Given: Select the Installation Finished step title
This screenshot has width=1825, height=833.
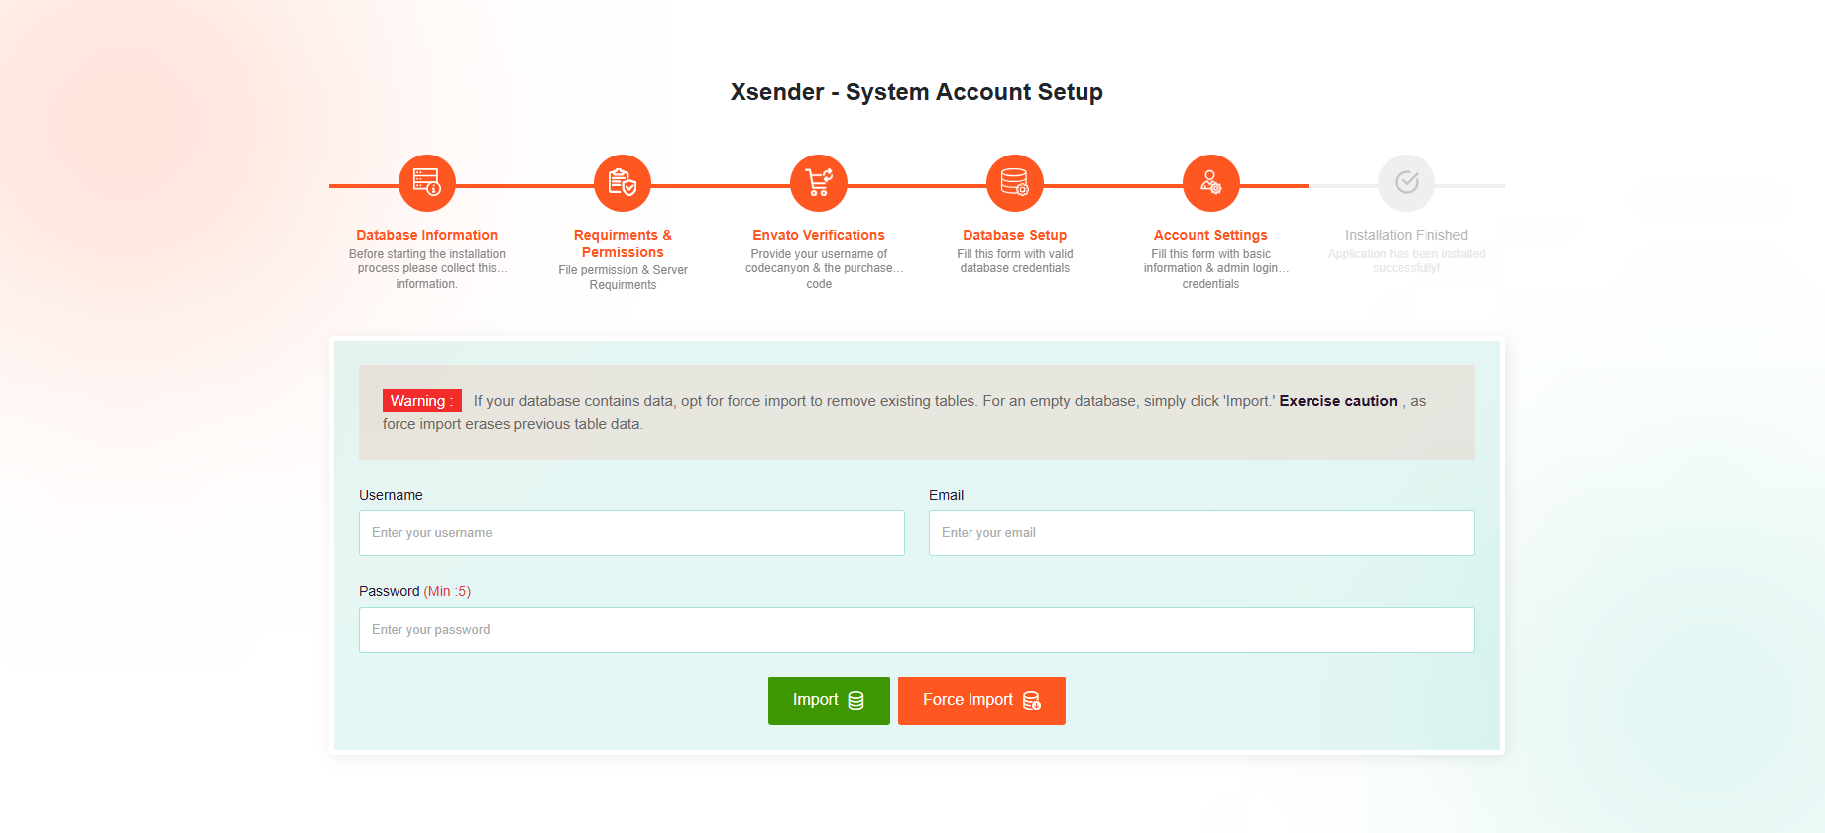Looking at the screenshot, I should (x=1406, y=235).
